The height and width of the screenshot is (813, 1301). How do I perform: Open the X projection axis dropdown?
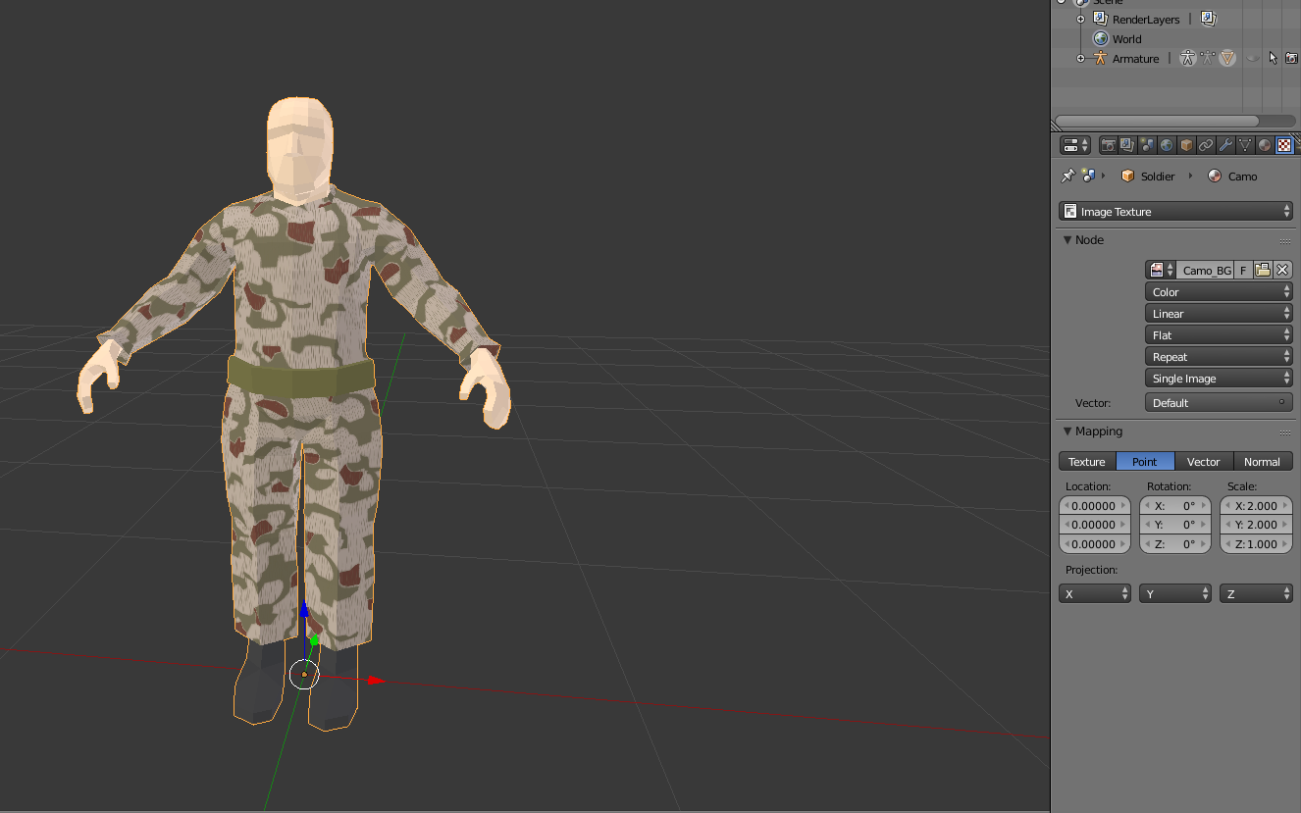click(x=1095, y=594)
